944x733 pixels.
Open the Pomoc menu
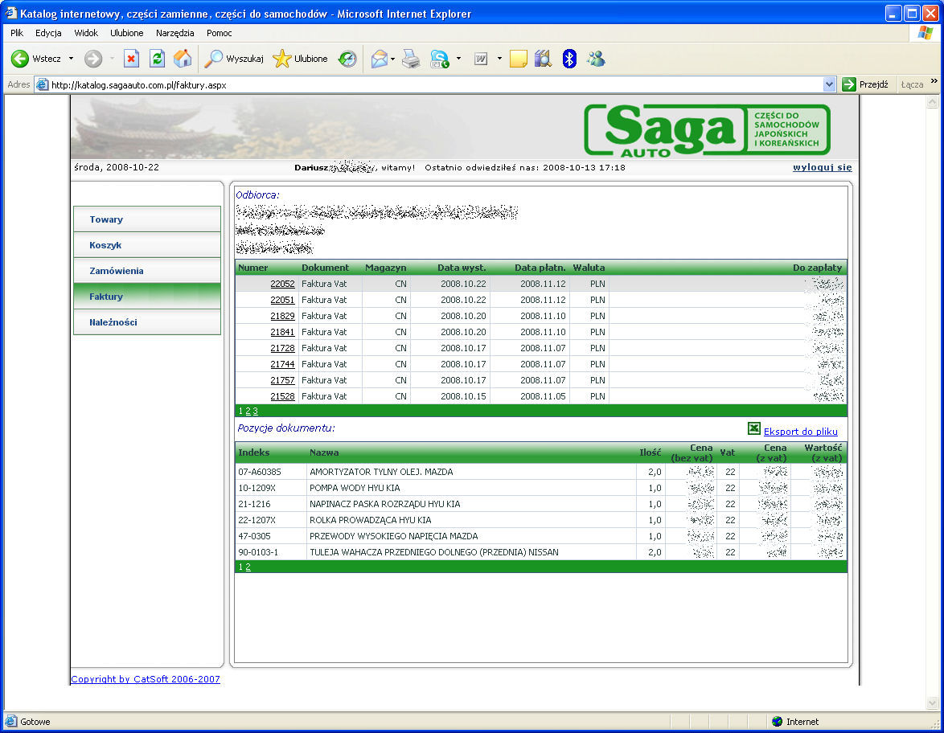pos(220,33)
